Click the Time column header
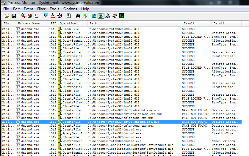 point(9,23)
